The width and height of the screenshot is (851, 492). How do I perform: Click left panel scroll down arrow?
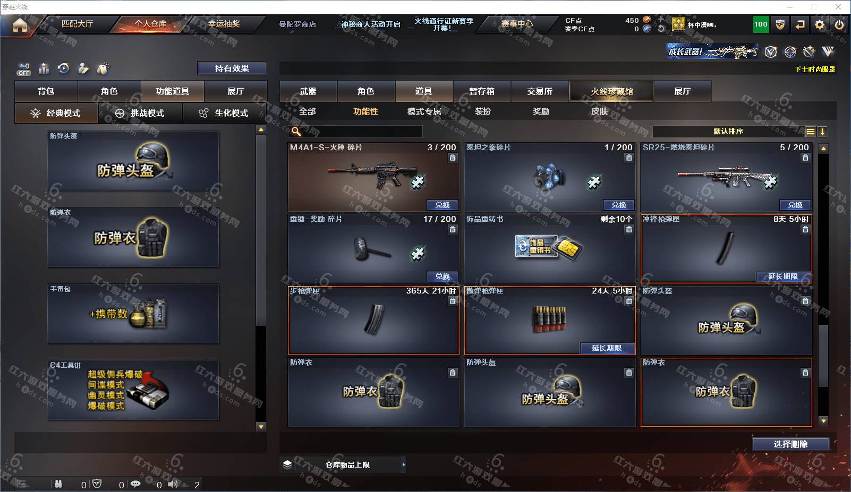click(260, 426)
